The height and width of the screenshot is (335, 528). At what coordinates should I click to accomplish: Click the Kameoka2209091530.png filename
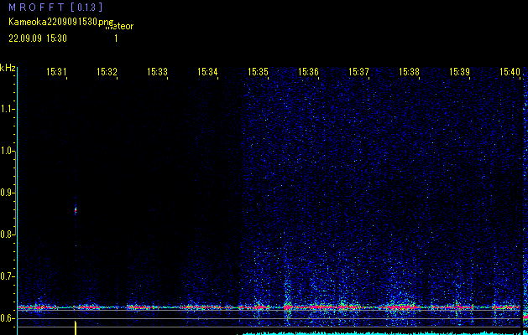click(x=61, y=22)
